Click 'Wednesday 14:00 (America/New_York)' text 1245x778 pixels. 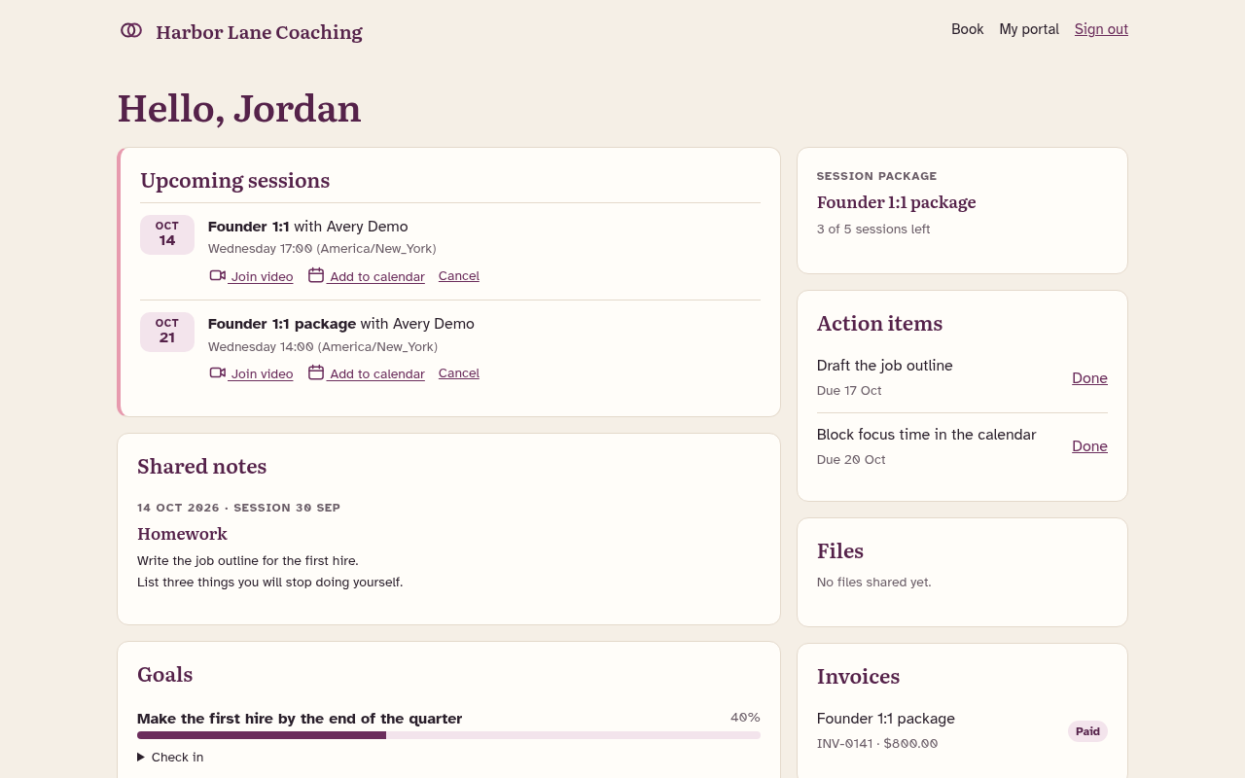coord(323,347)
